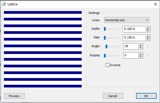Confirm settings with the OK button

(146, 96)
